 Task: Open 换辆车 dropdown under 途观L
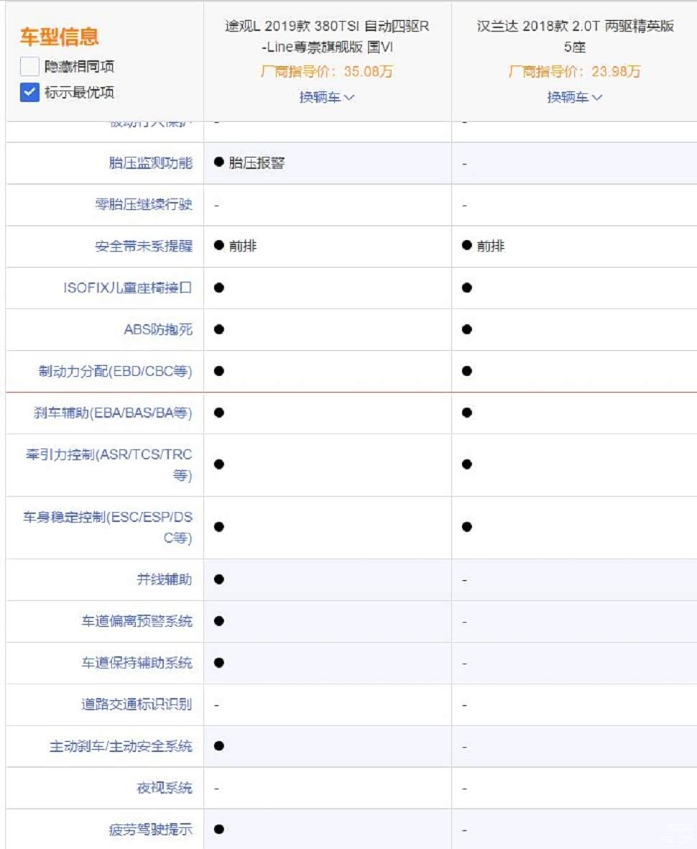point(327,97)
